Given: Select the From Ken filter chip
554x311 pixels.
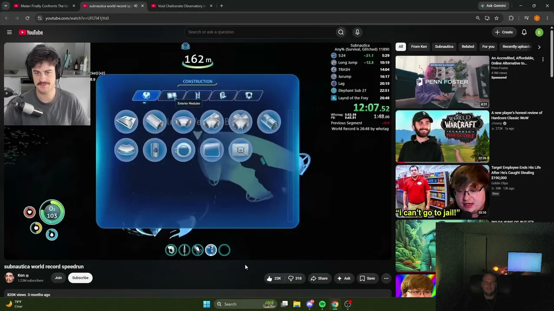Looking at the screenshot, I should (419, 47).
